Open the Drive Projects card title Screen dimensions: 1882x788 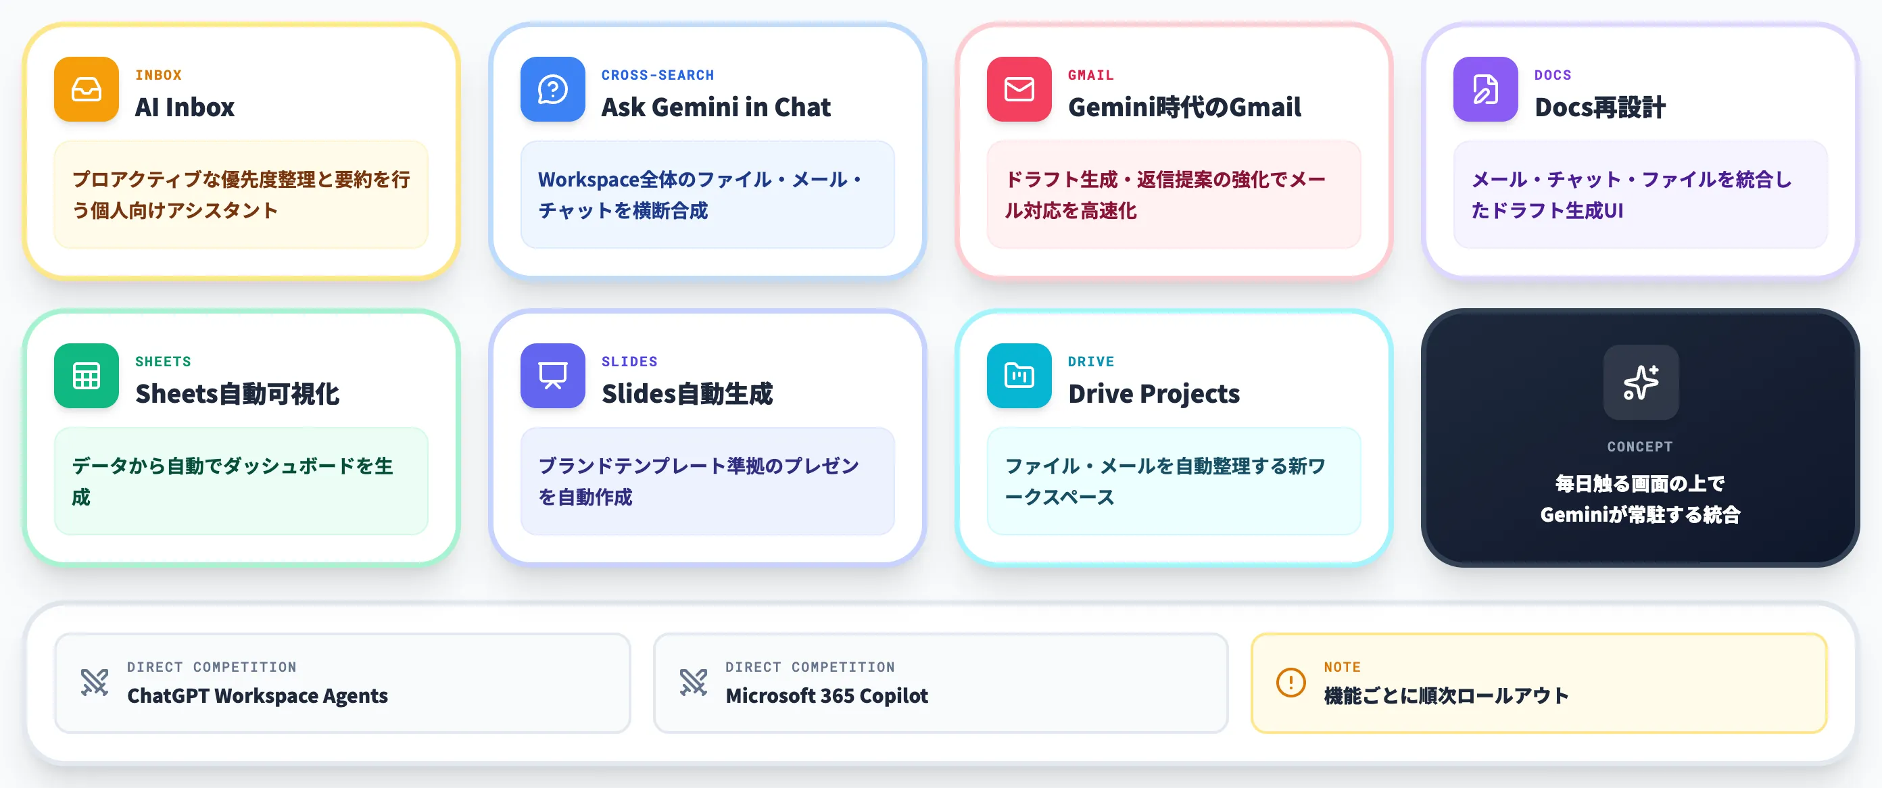pos(1153,393)
